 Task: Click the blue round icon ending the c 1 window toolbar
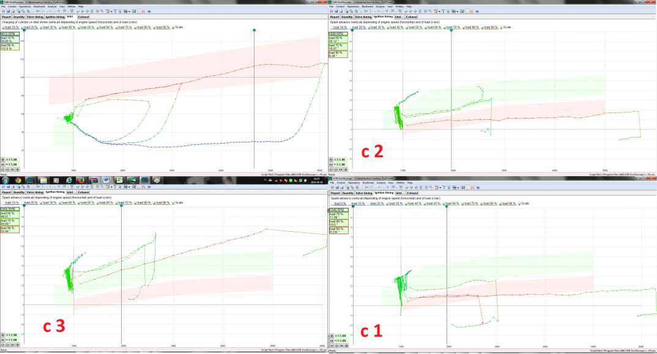(x=478, y=187)
